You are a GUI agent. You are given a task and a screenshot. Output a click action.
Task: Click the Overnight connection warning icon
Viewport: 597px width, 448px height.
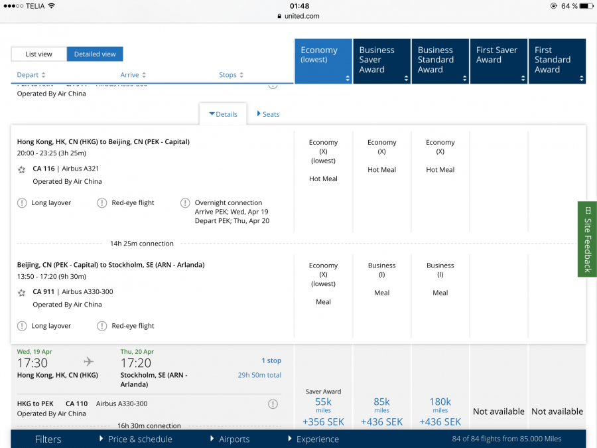(185, 203)
